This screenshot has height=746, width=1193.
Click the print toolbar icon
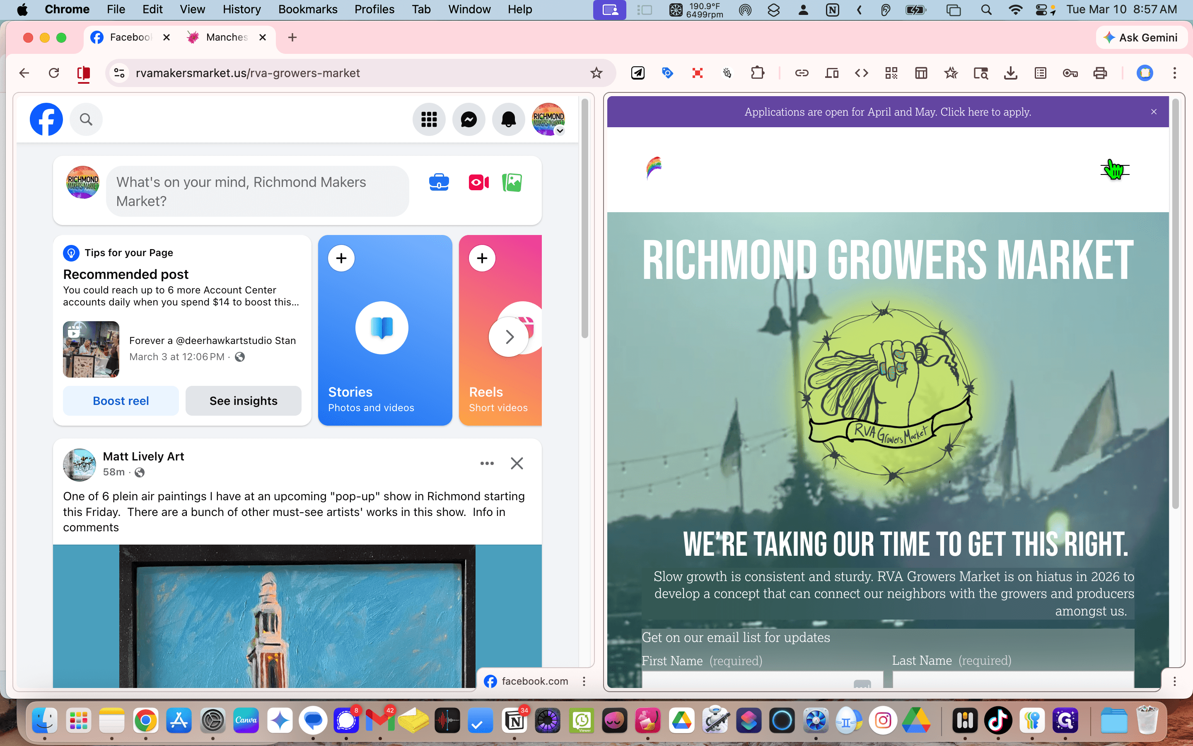tap(1100, 73)
